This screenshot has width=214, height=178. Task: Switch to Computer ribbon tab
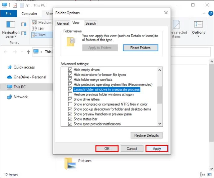click(x=29, y=14)
